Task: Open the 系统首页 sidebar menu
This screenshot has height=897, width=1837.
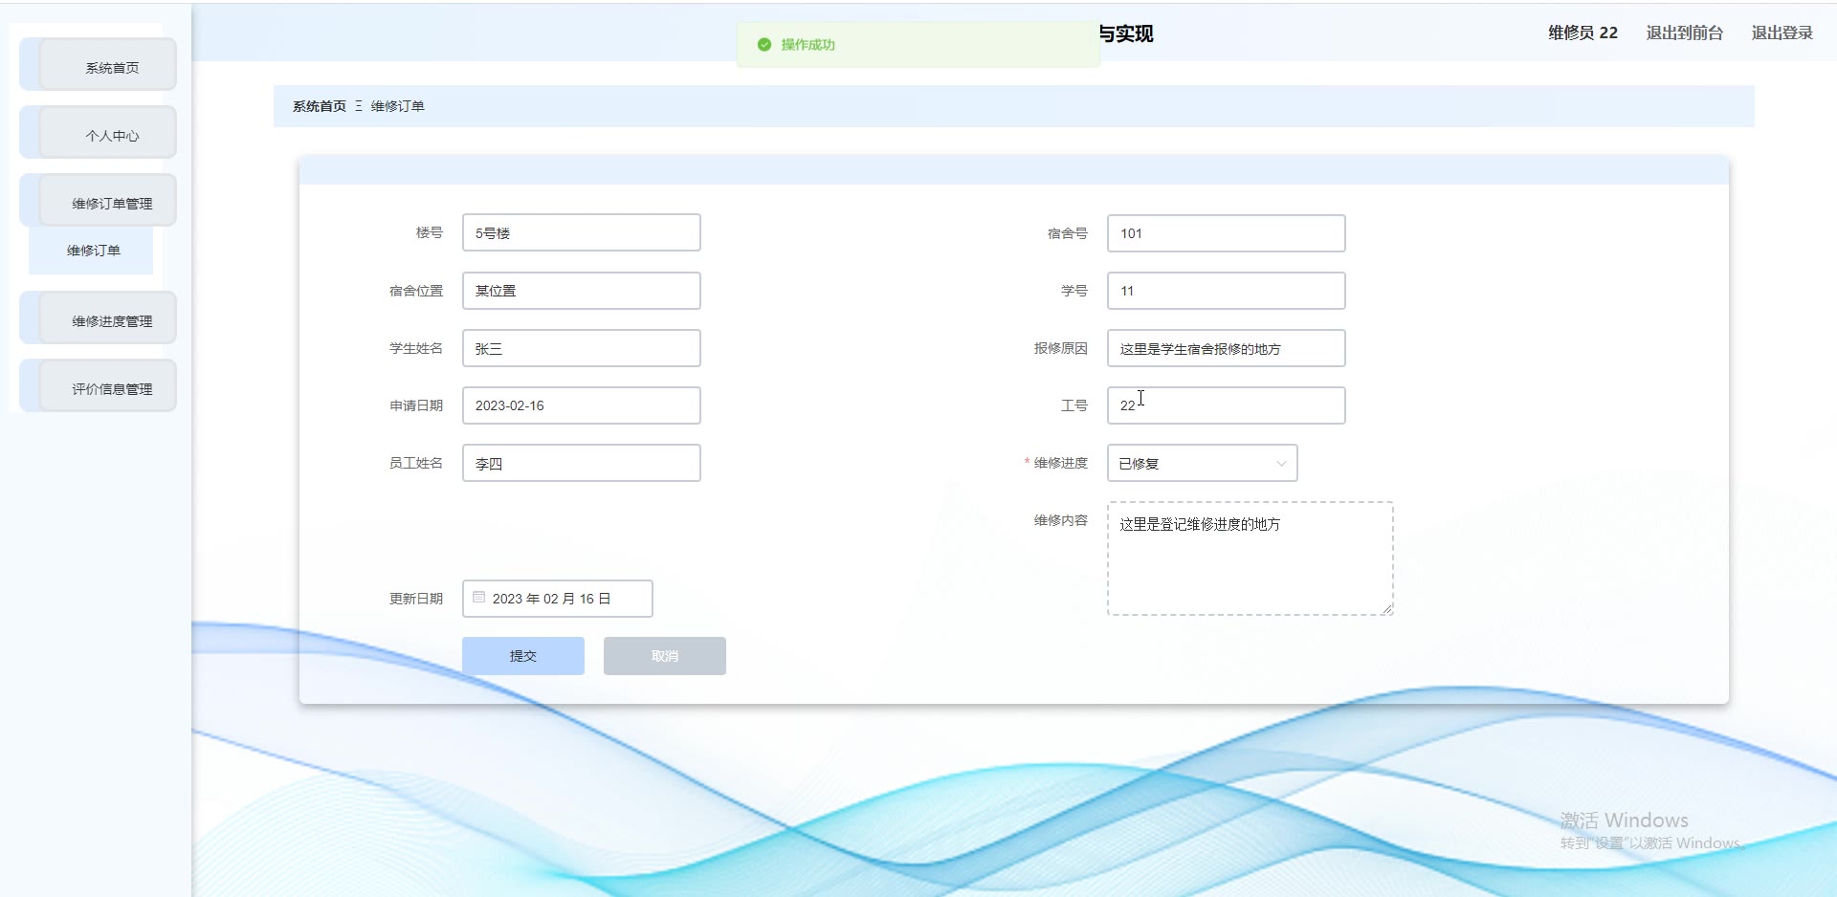Action: pyautogui.click(x=107, y=65)
